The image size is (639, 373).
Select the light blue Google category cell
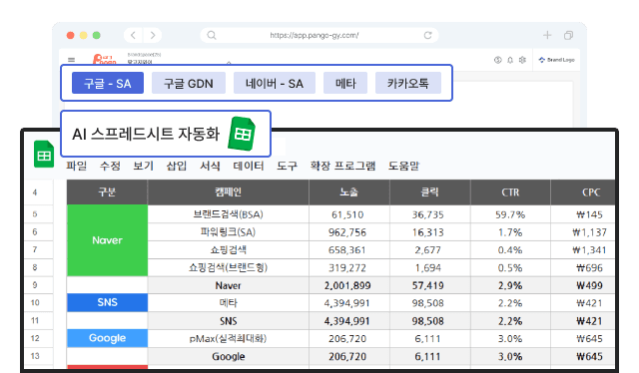point(107,338)
